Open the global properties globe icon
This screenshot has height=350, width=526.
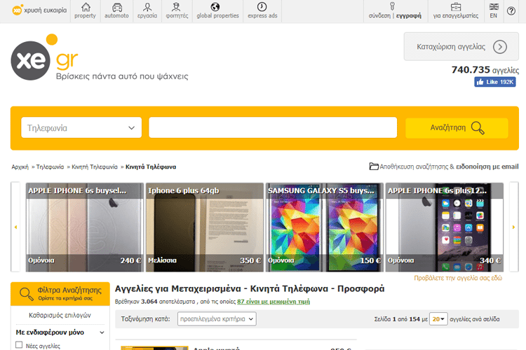[x=215, y=7]
